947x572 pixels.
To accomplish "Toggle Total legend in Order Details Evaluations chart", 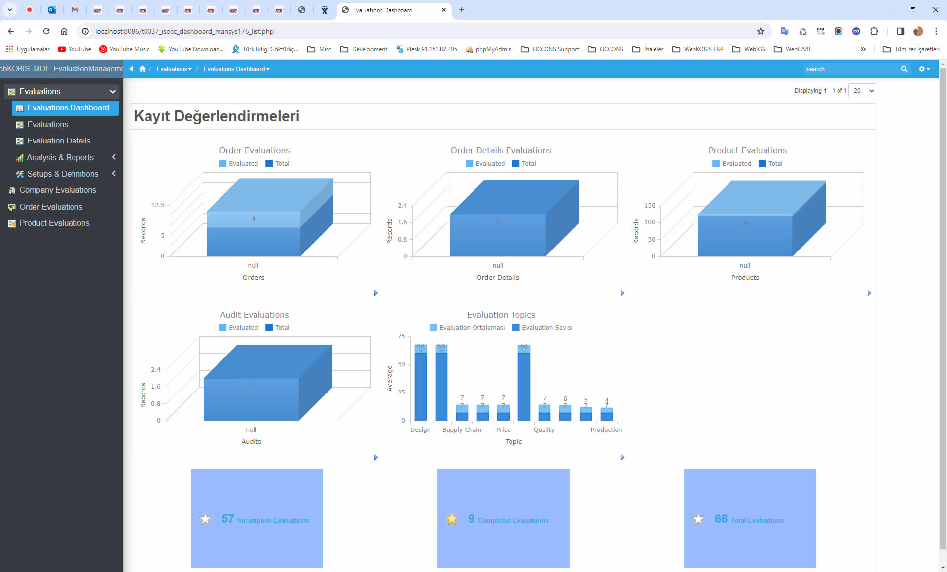I will pyautogui.click(x=524, y=164).
